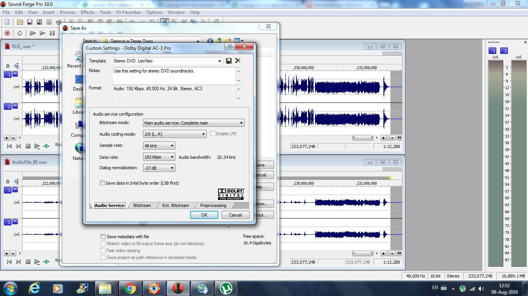Toggle channel 1 button in RUS_.wav window
This screenshot has width=528, height=296.
8,75
